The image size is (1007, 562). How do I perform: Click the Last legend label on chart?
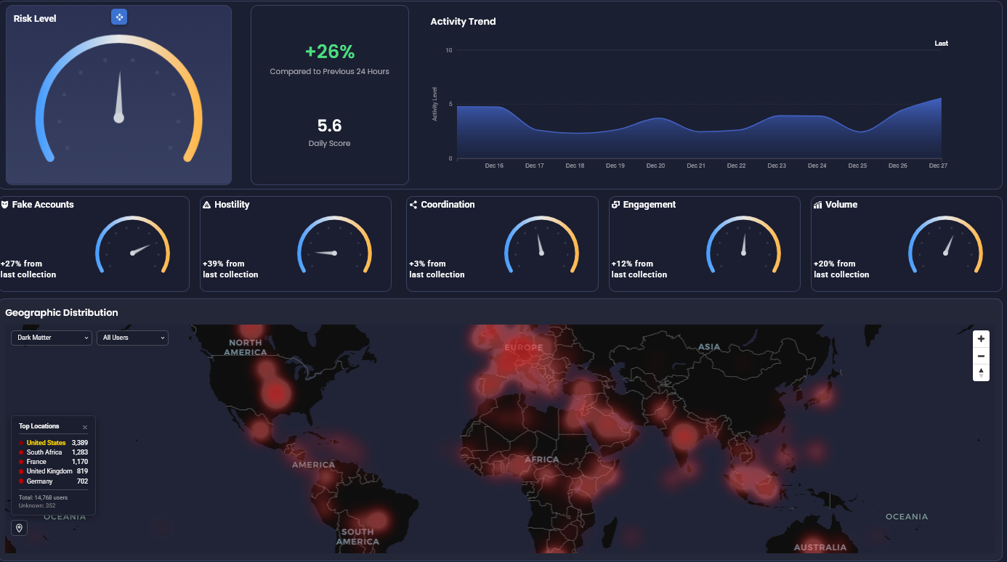click(x=941, y=44)
